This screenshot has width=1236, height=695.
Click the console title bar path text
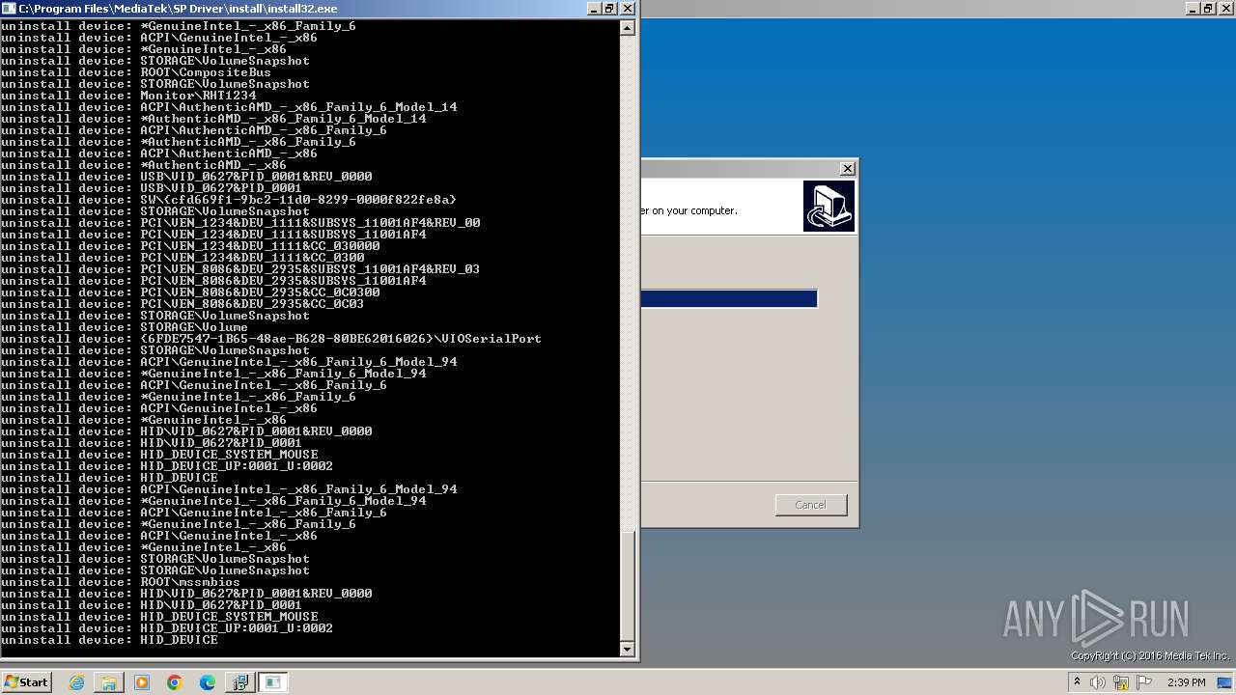click(179, 8)
